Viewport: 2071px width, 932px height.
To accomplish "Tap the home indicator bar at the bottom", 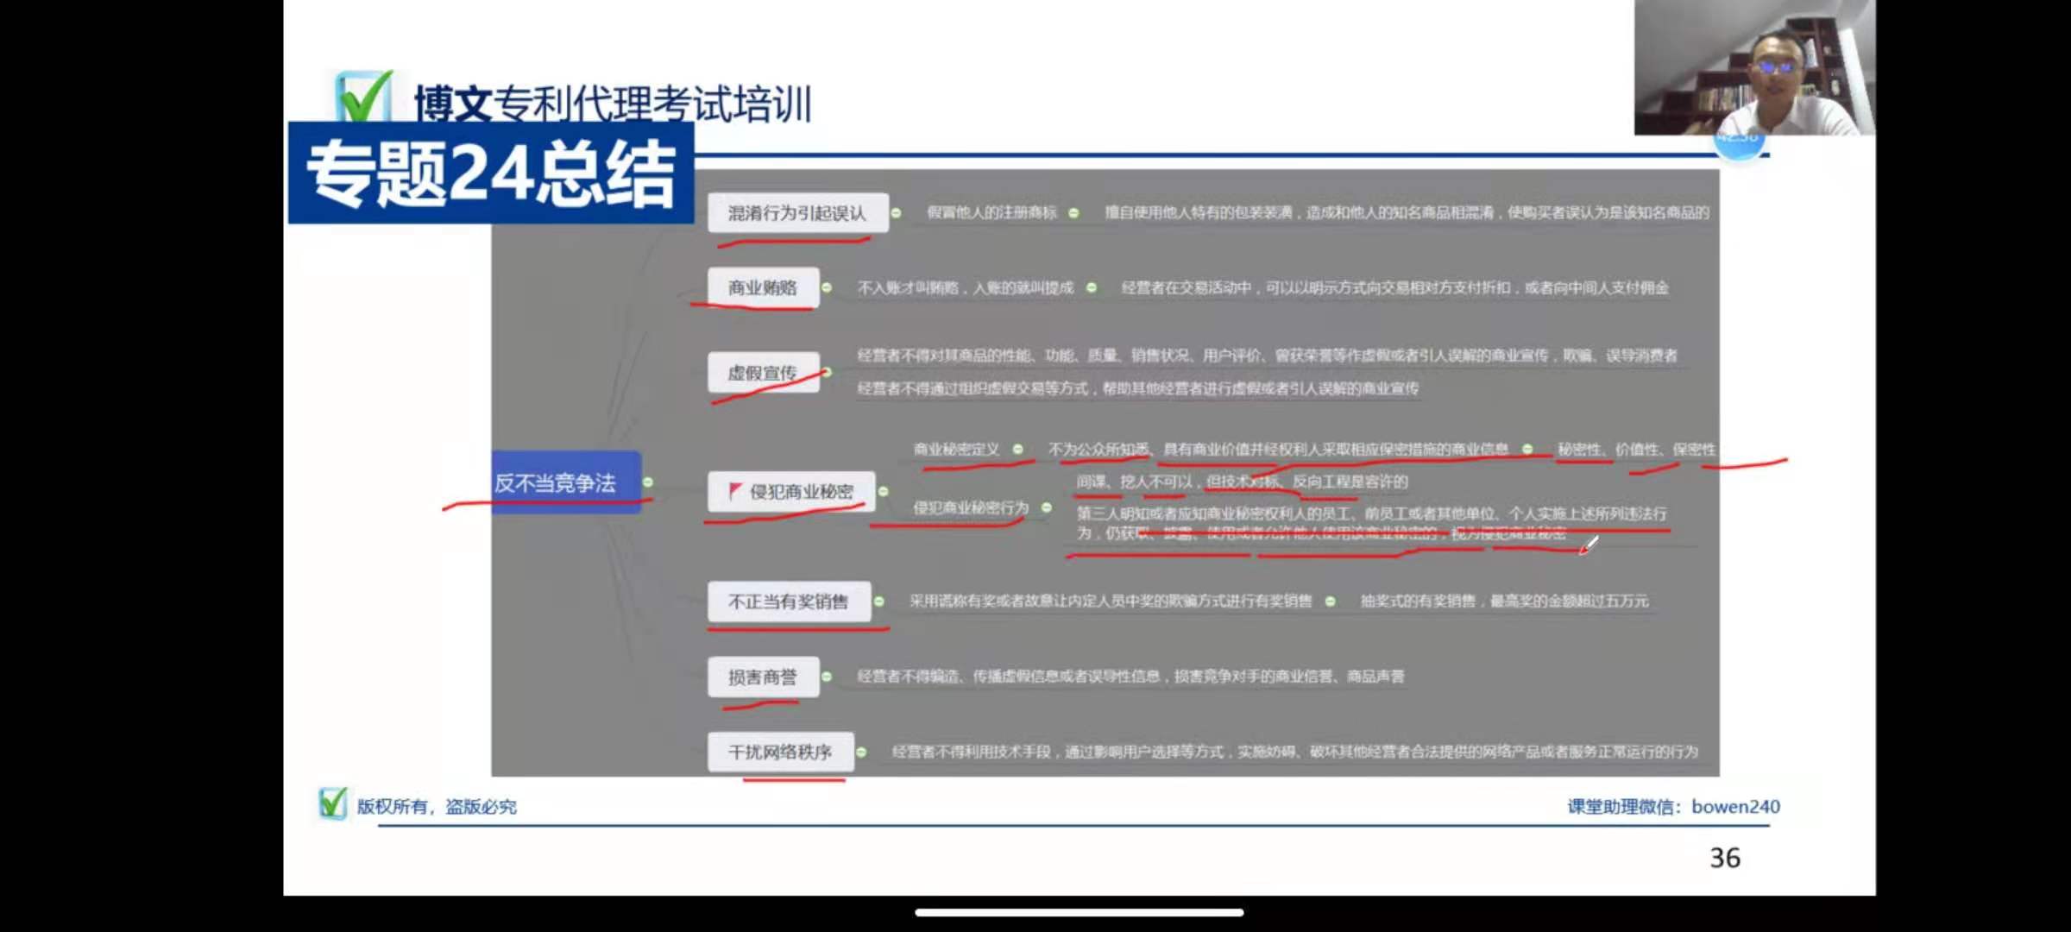I will pyautogui.click(x=1079, y=912).
